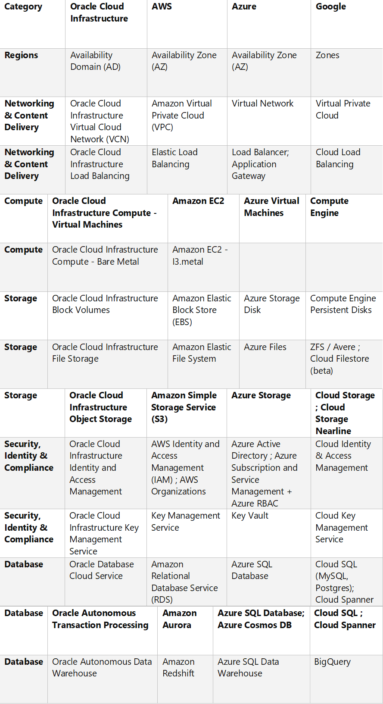Select the Elastic Load Balancing cell

point(174,158)
